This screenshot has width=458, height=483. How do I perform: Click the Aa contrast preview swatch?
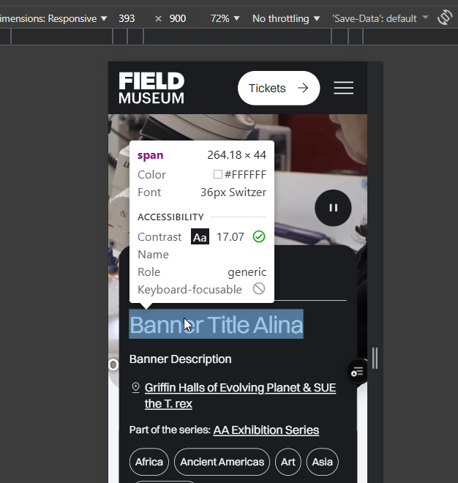[x=200, y=236]
